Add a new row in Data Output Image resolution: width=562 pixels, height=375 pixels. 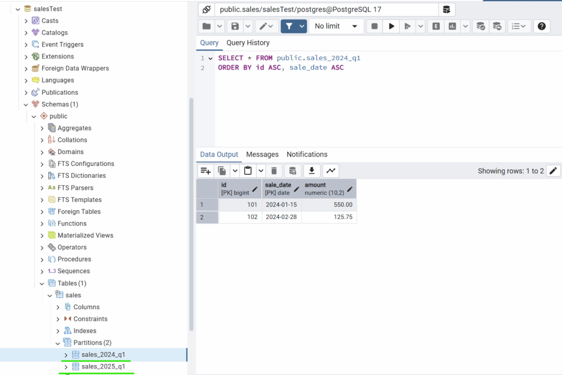click(205, 170)
